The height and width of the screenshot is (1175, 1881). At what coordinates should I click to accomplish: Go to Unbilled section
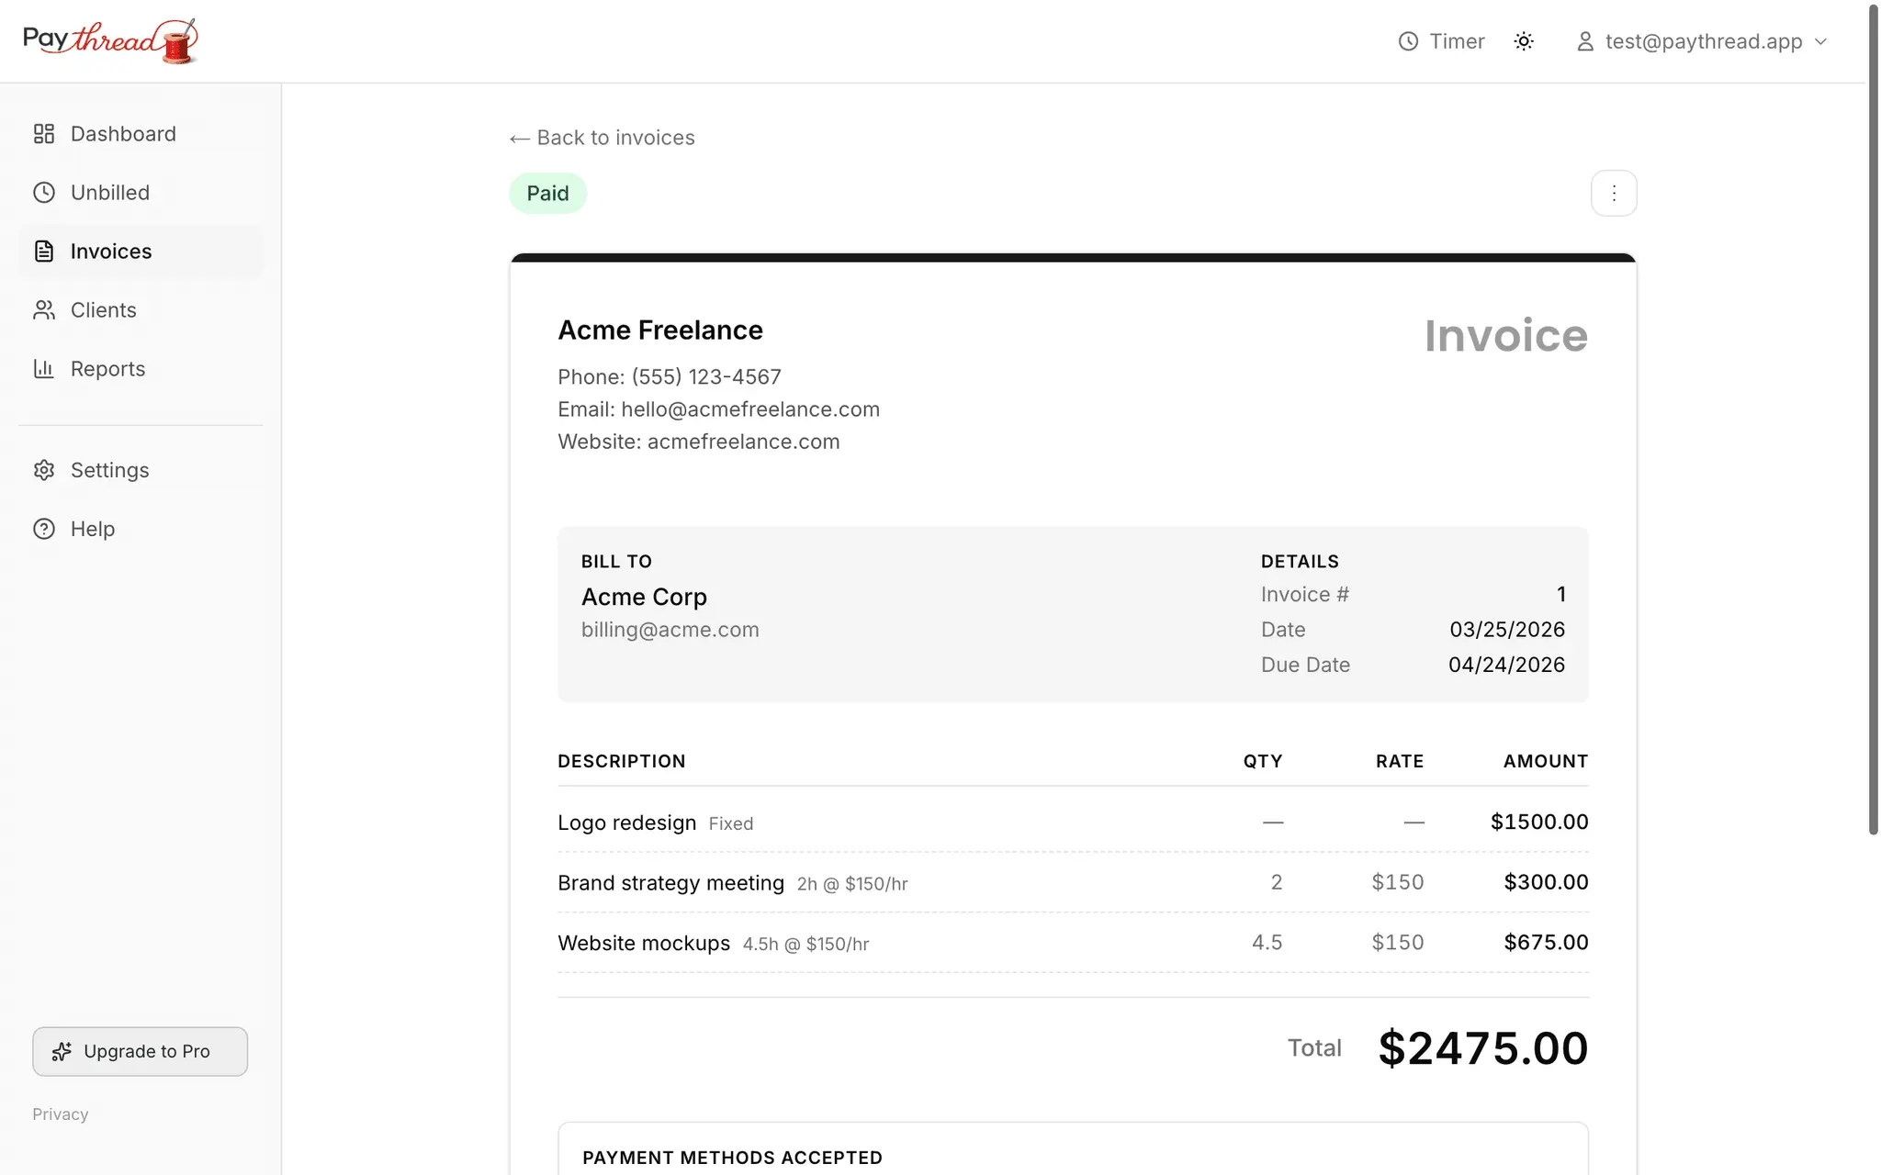pyautogui.click(x=141, y=193)
